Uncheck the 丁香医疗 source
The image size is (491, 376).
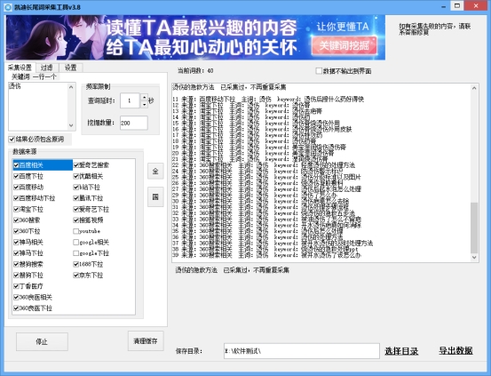point(16,286)
